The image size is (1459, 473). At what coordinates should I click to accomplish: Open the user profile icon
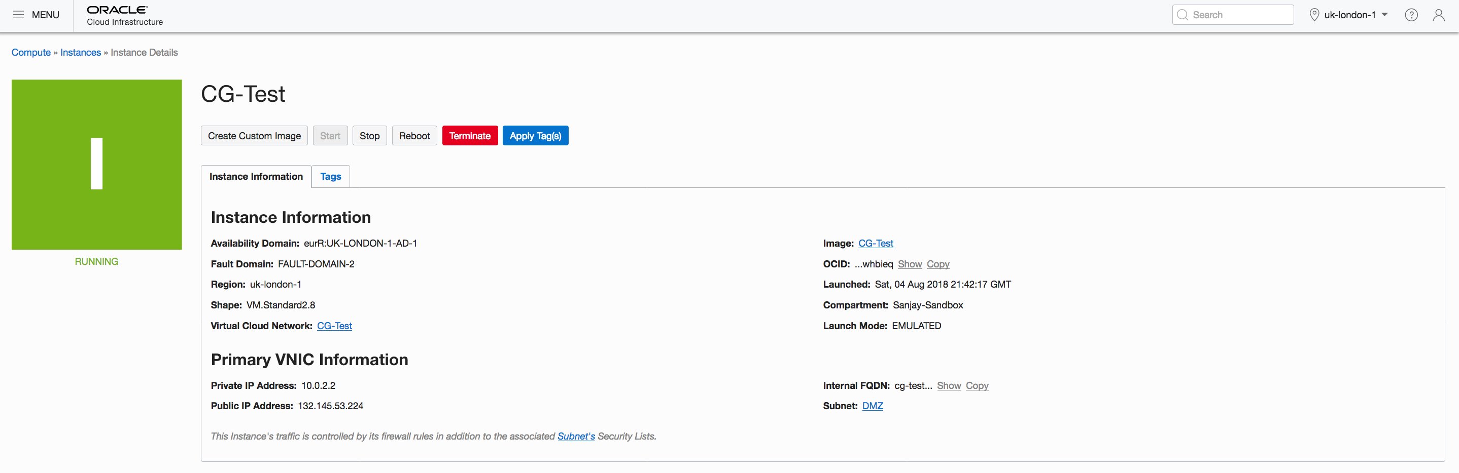point(1439,15)
